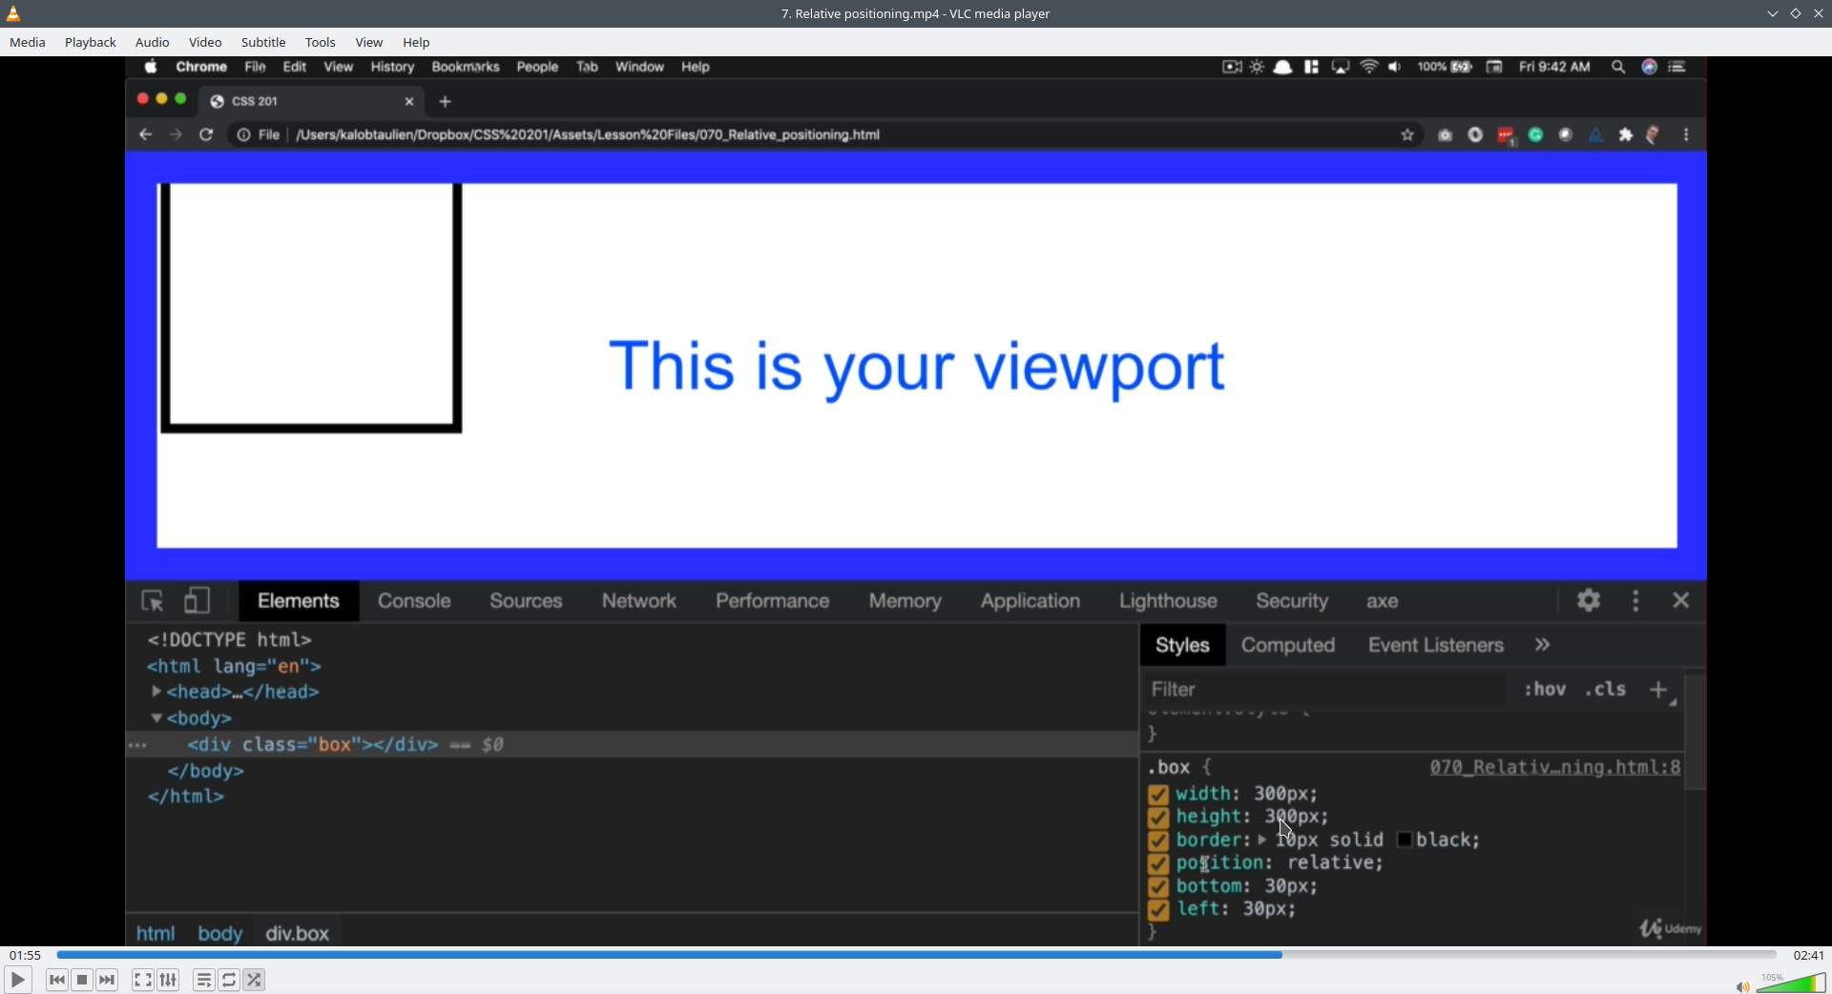Select body in the DOM breadcrumb
Screen dimensions: 1832x994
point(220,933)
